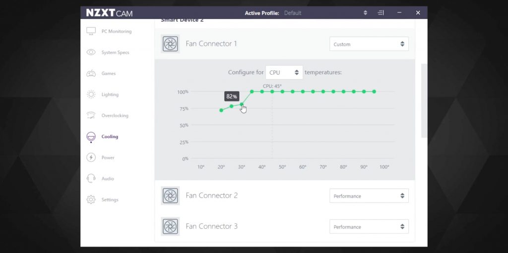This screenshot has height=253, width=508.
Task: Click the fan curve point at 60°
Action: pos(303,92)
